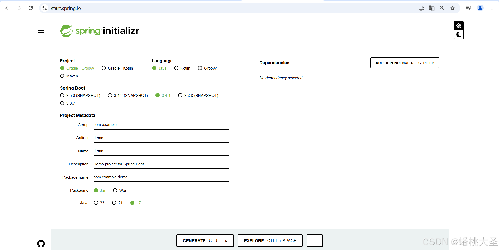Click the Project Metadata heading
The image size is (499, 250).
pyautogui.click(x=77, y=115)
